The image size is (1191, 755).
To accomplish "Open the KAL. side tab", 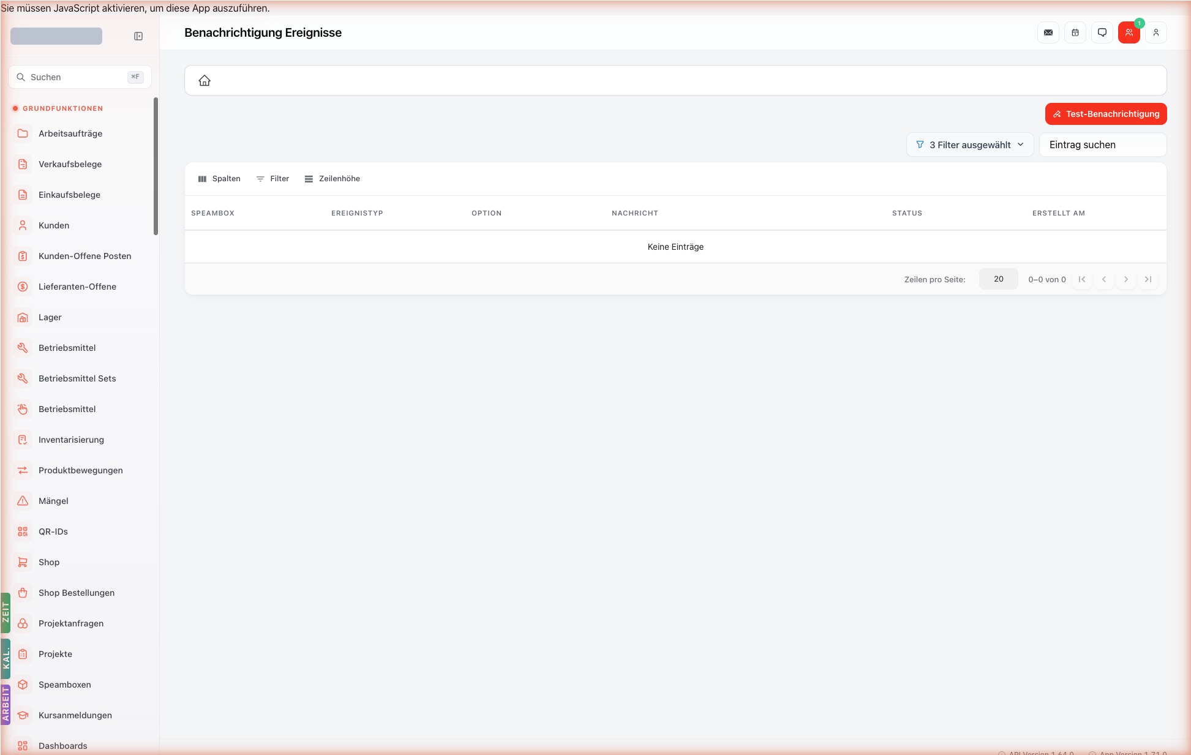I will pos(6,659).
